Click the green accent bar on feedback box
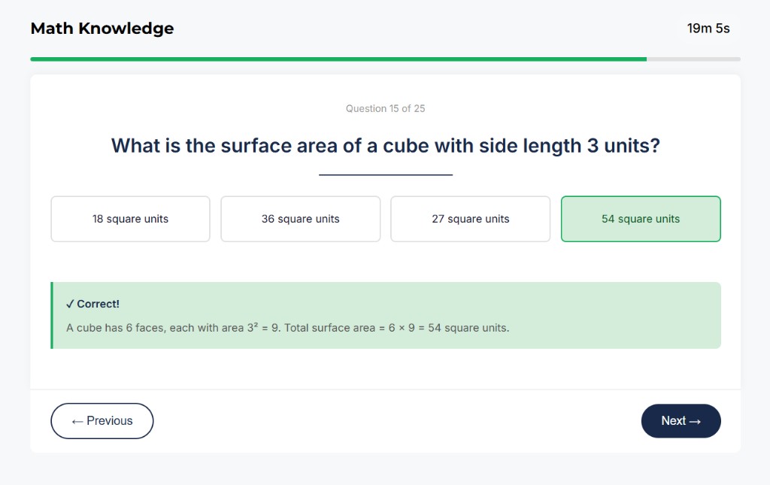This screenshot has width=770, height=485. click(x=53, y=314)
